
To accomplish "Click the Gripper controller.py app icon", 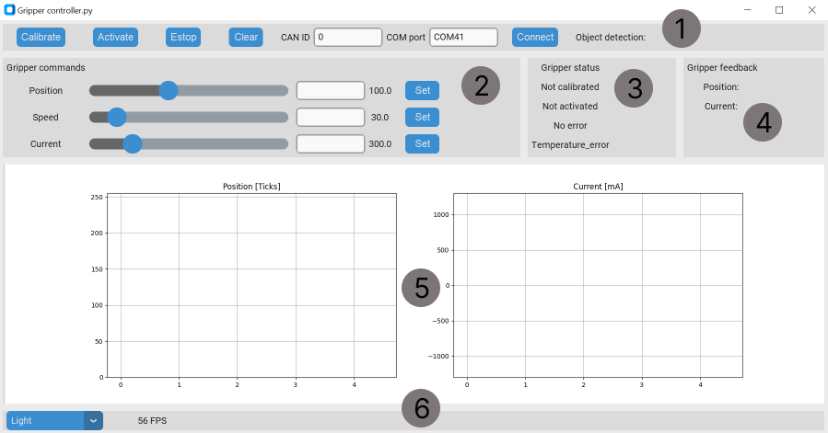I will (x=9, y=10).
